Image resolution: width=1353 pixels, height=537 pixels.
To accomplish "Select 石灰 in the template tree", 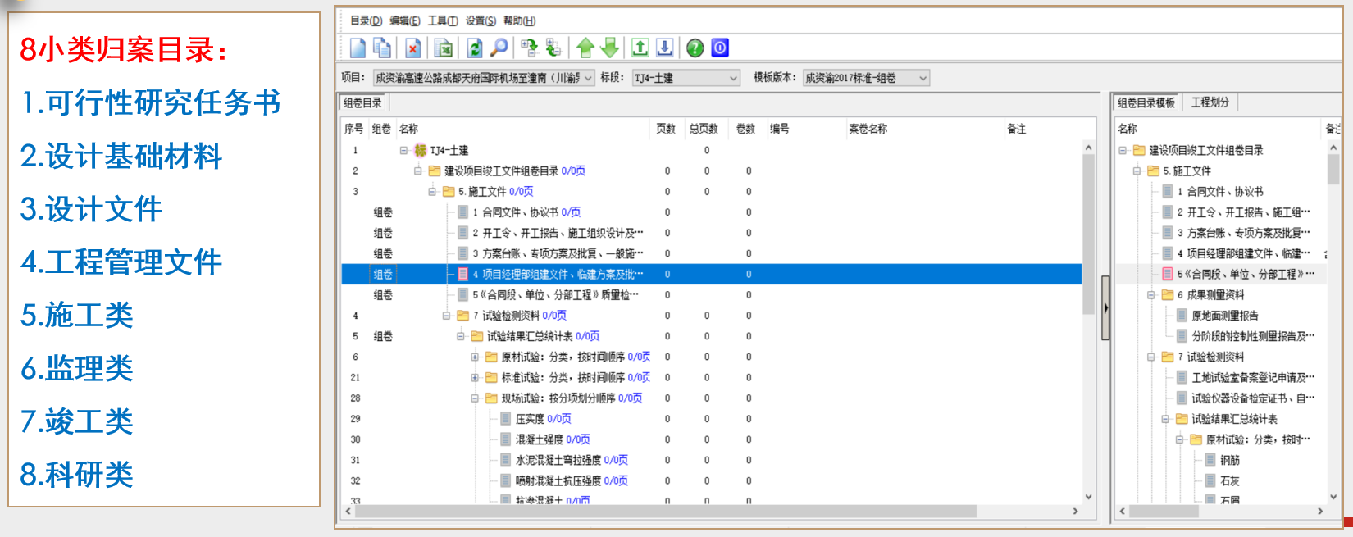I will [x=1230, y=481].
